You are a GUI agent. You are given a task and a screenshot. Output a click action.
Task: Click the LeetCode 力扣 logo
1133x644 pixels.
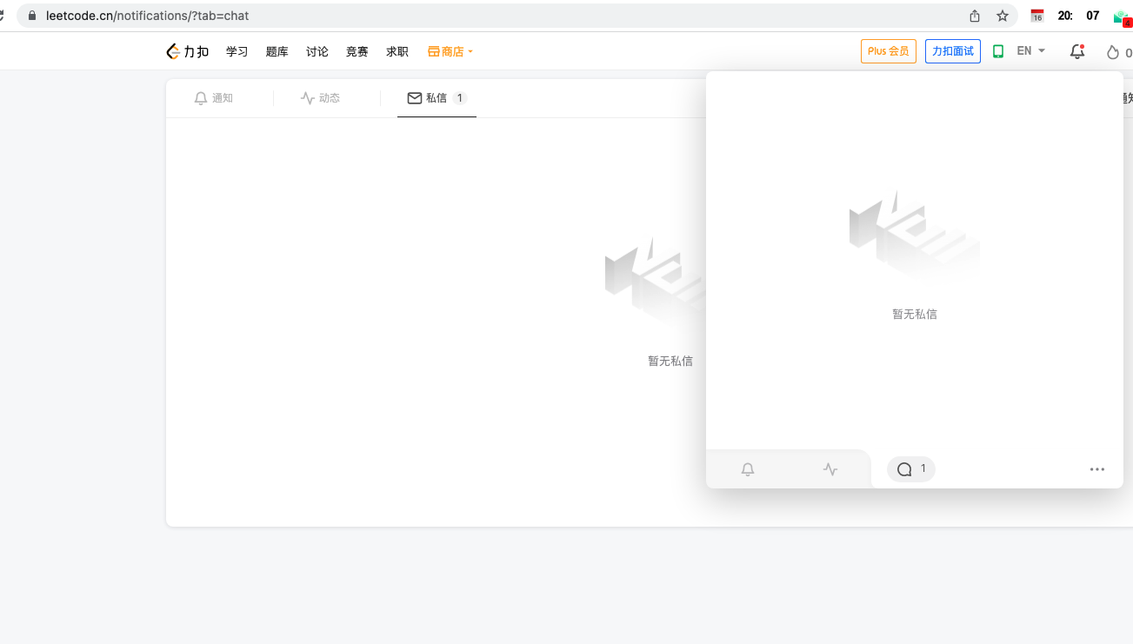[x=187, y=51]
